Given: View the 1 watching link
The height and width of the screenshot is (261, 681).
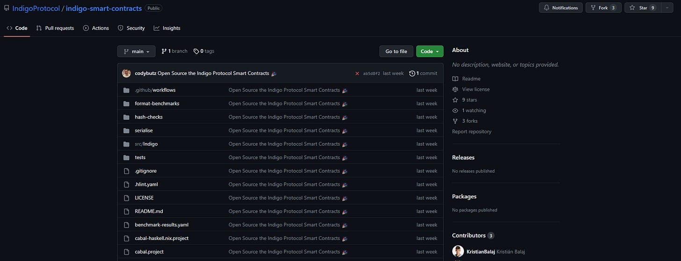Looking at the screenshot, I should [469, 110].
